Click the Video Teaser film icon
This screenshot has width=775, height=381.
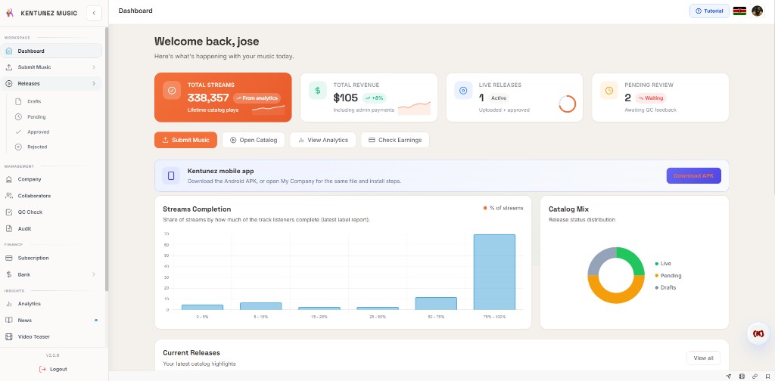[9, 336]
